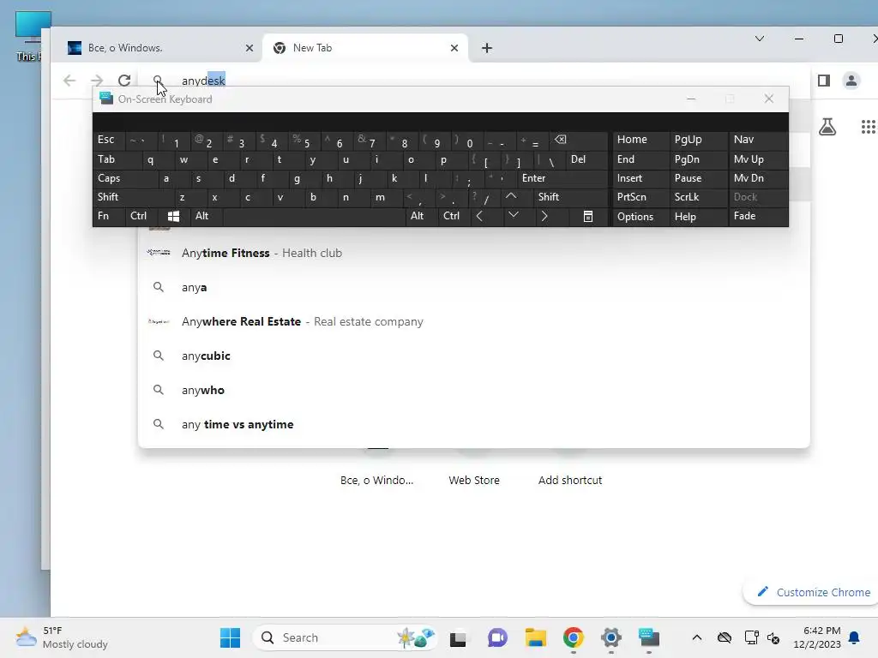
Task: Open Settings gear in taskbar
Action: pos(610,637)
